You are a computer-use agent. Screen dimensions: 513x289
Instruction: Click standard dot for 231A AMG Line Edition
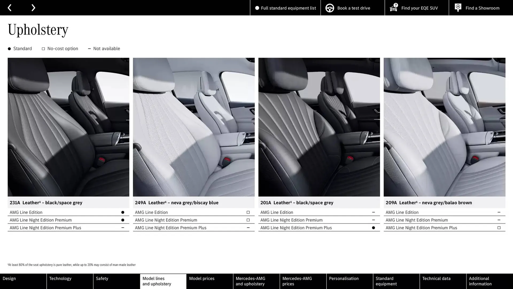[x=123, y=212]
